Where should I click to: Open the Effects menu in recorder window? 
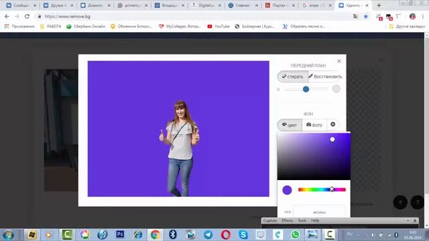[287, 220]
